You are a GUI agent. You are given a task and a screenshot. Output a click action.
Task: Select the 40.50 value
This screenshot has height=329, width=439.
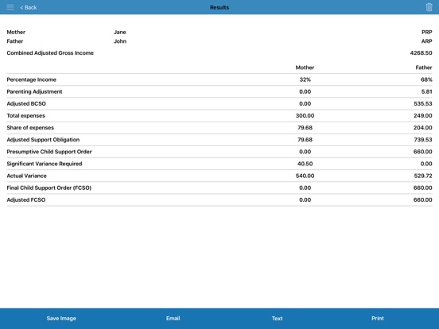point(305,164)
